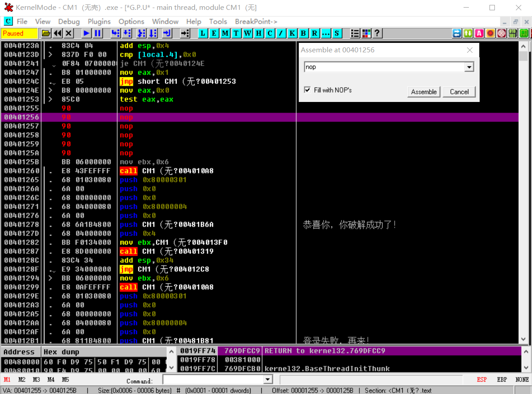Open the Memory map (M button)

[225, 33]
